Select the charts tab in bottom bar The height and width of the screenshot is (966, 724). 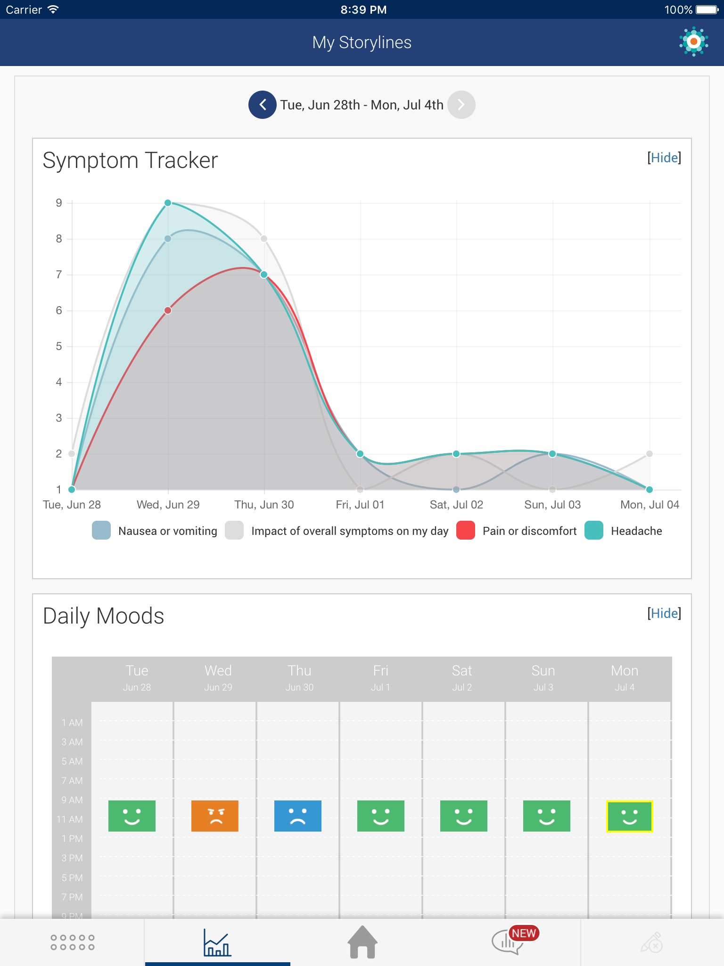click(x=217, y=942)
